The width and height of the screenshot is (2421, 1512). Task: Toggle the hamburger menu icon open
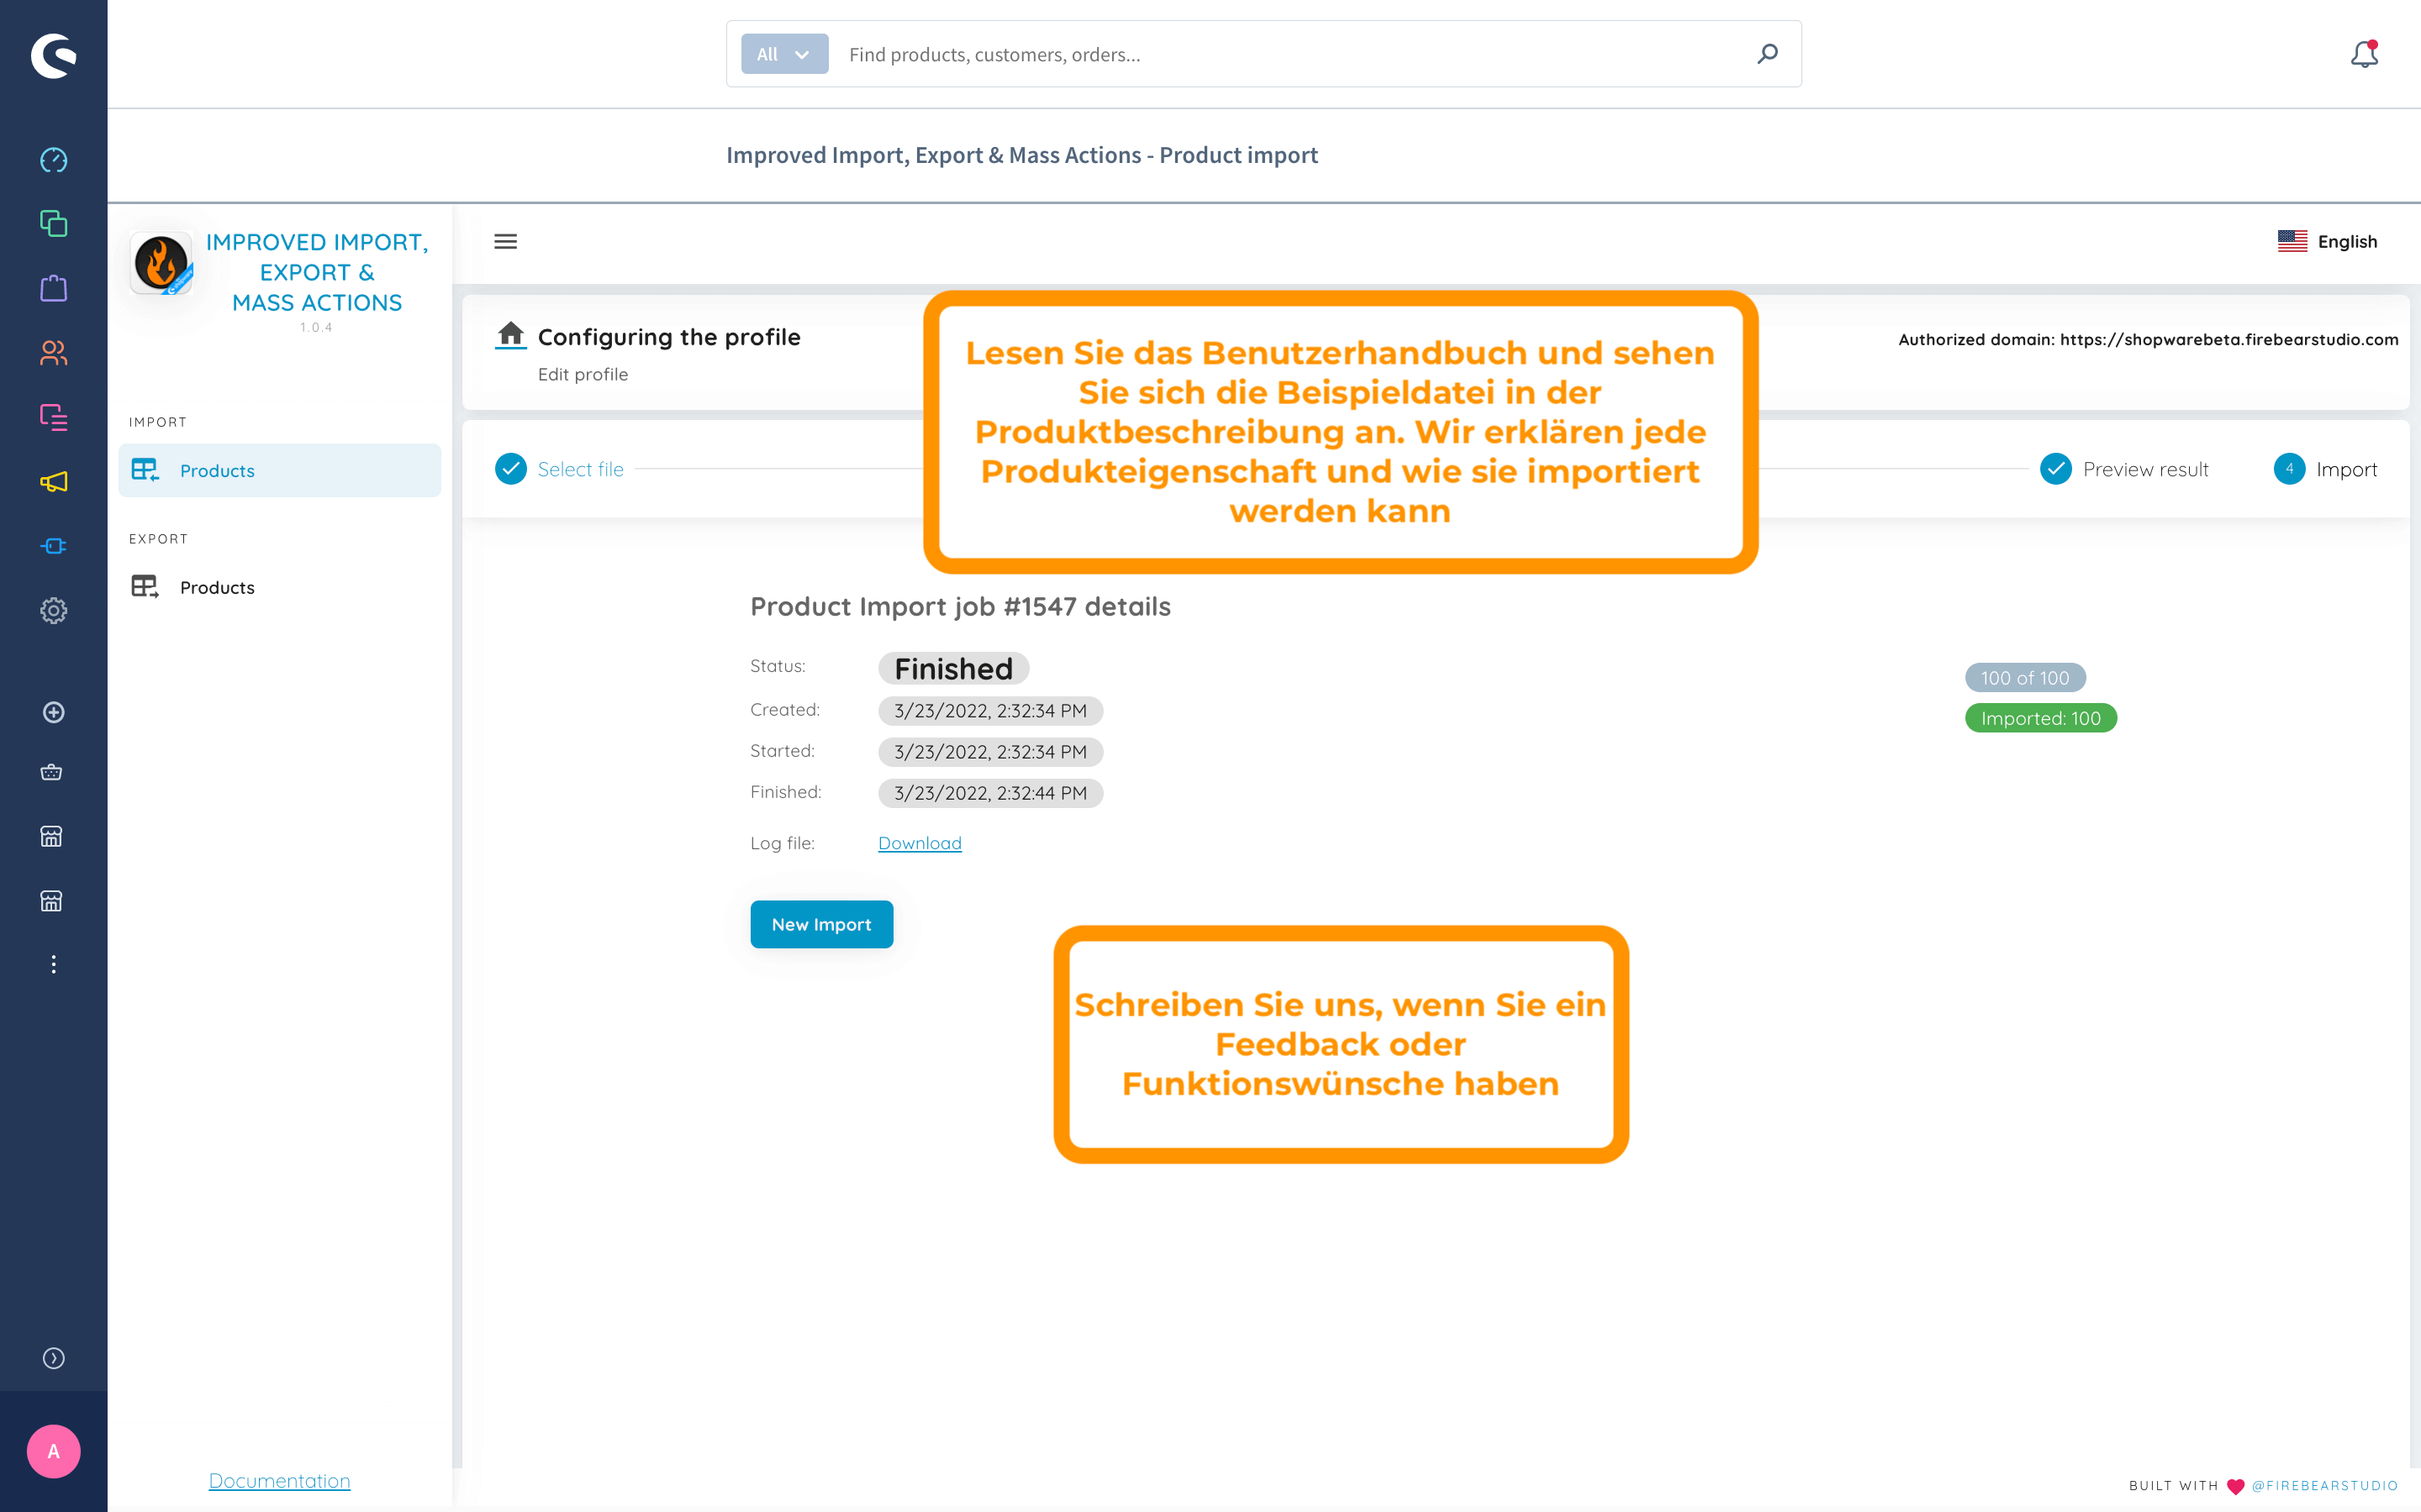(505, 240)
